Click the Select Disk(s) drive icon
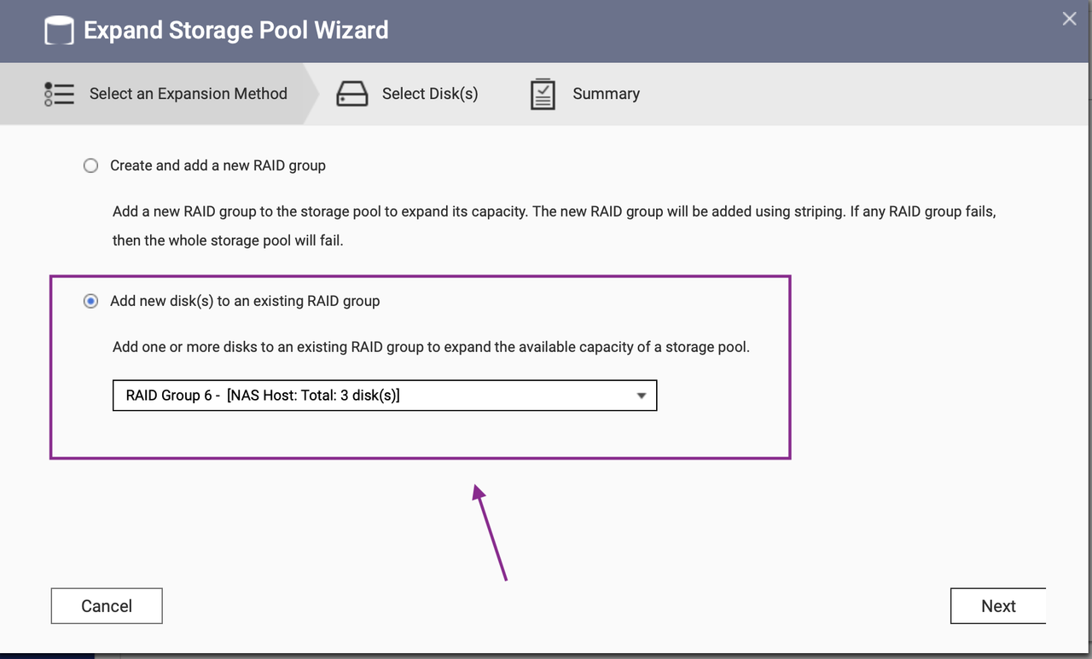 click(352, 94)
